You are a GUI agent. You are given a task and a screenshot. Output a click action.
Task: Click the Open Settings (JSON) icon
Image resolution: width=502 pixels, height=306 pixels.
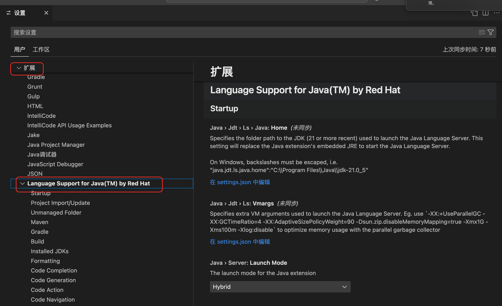point(474,13)
